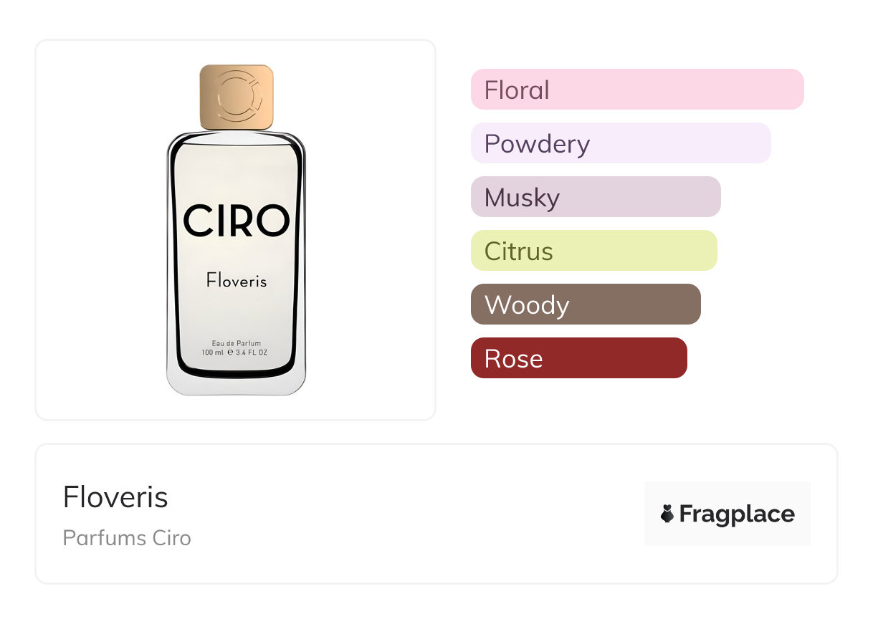
Task: Select the Powdery accord bar
Action: point(621,143)
